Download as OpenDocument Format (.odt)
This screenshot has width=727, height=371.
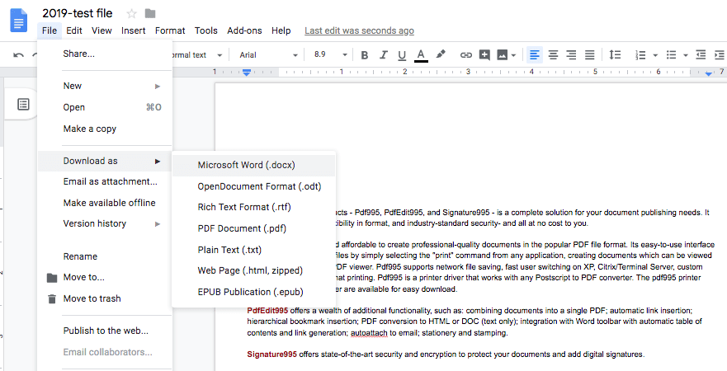[x=253, y=186]
